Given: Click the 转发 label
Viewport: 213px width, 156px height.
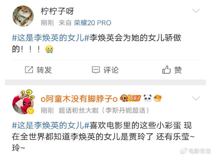Looking at the screenshot, I should tap(44, 70).
